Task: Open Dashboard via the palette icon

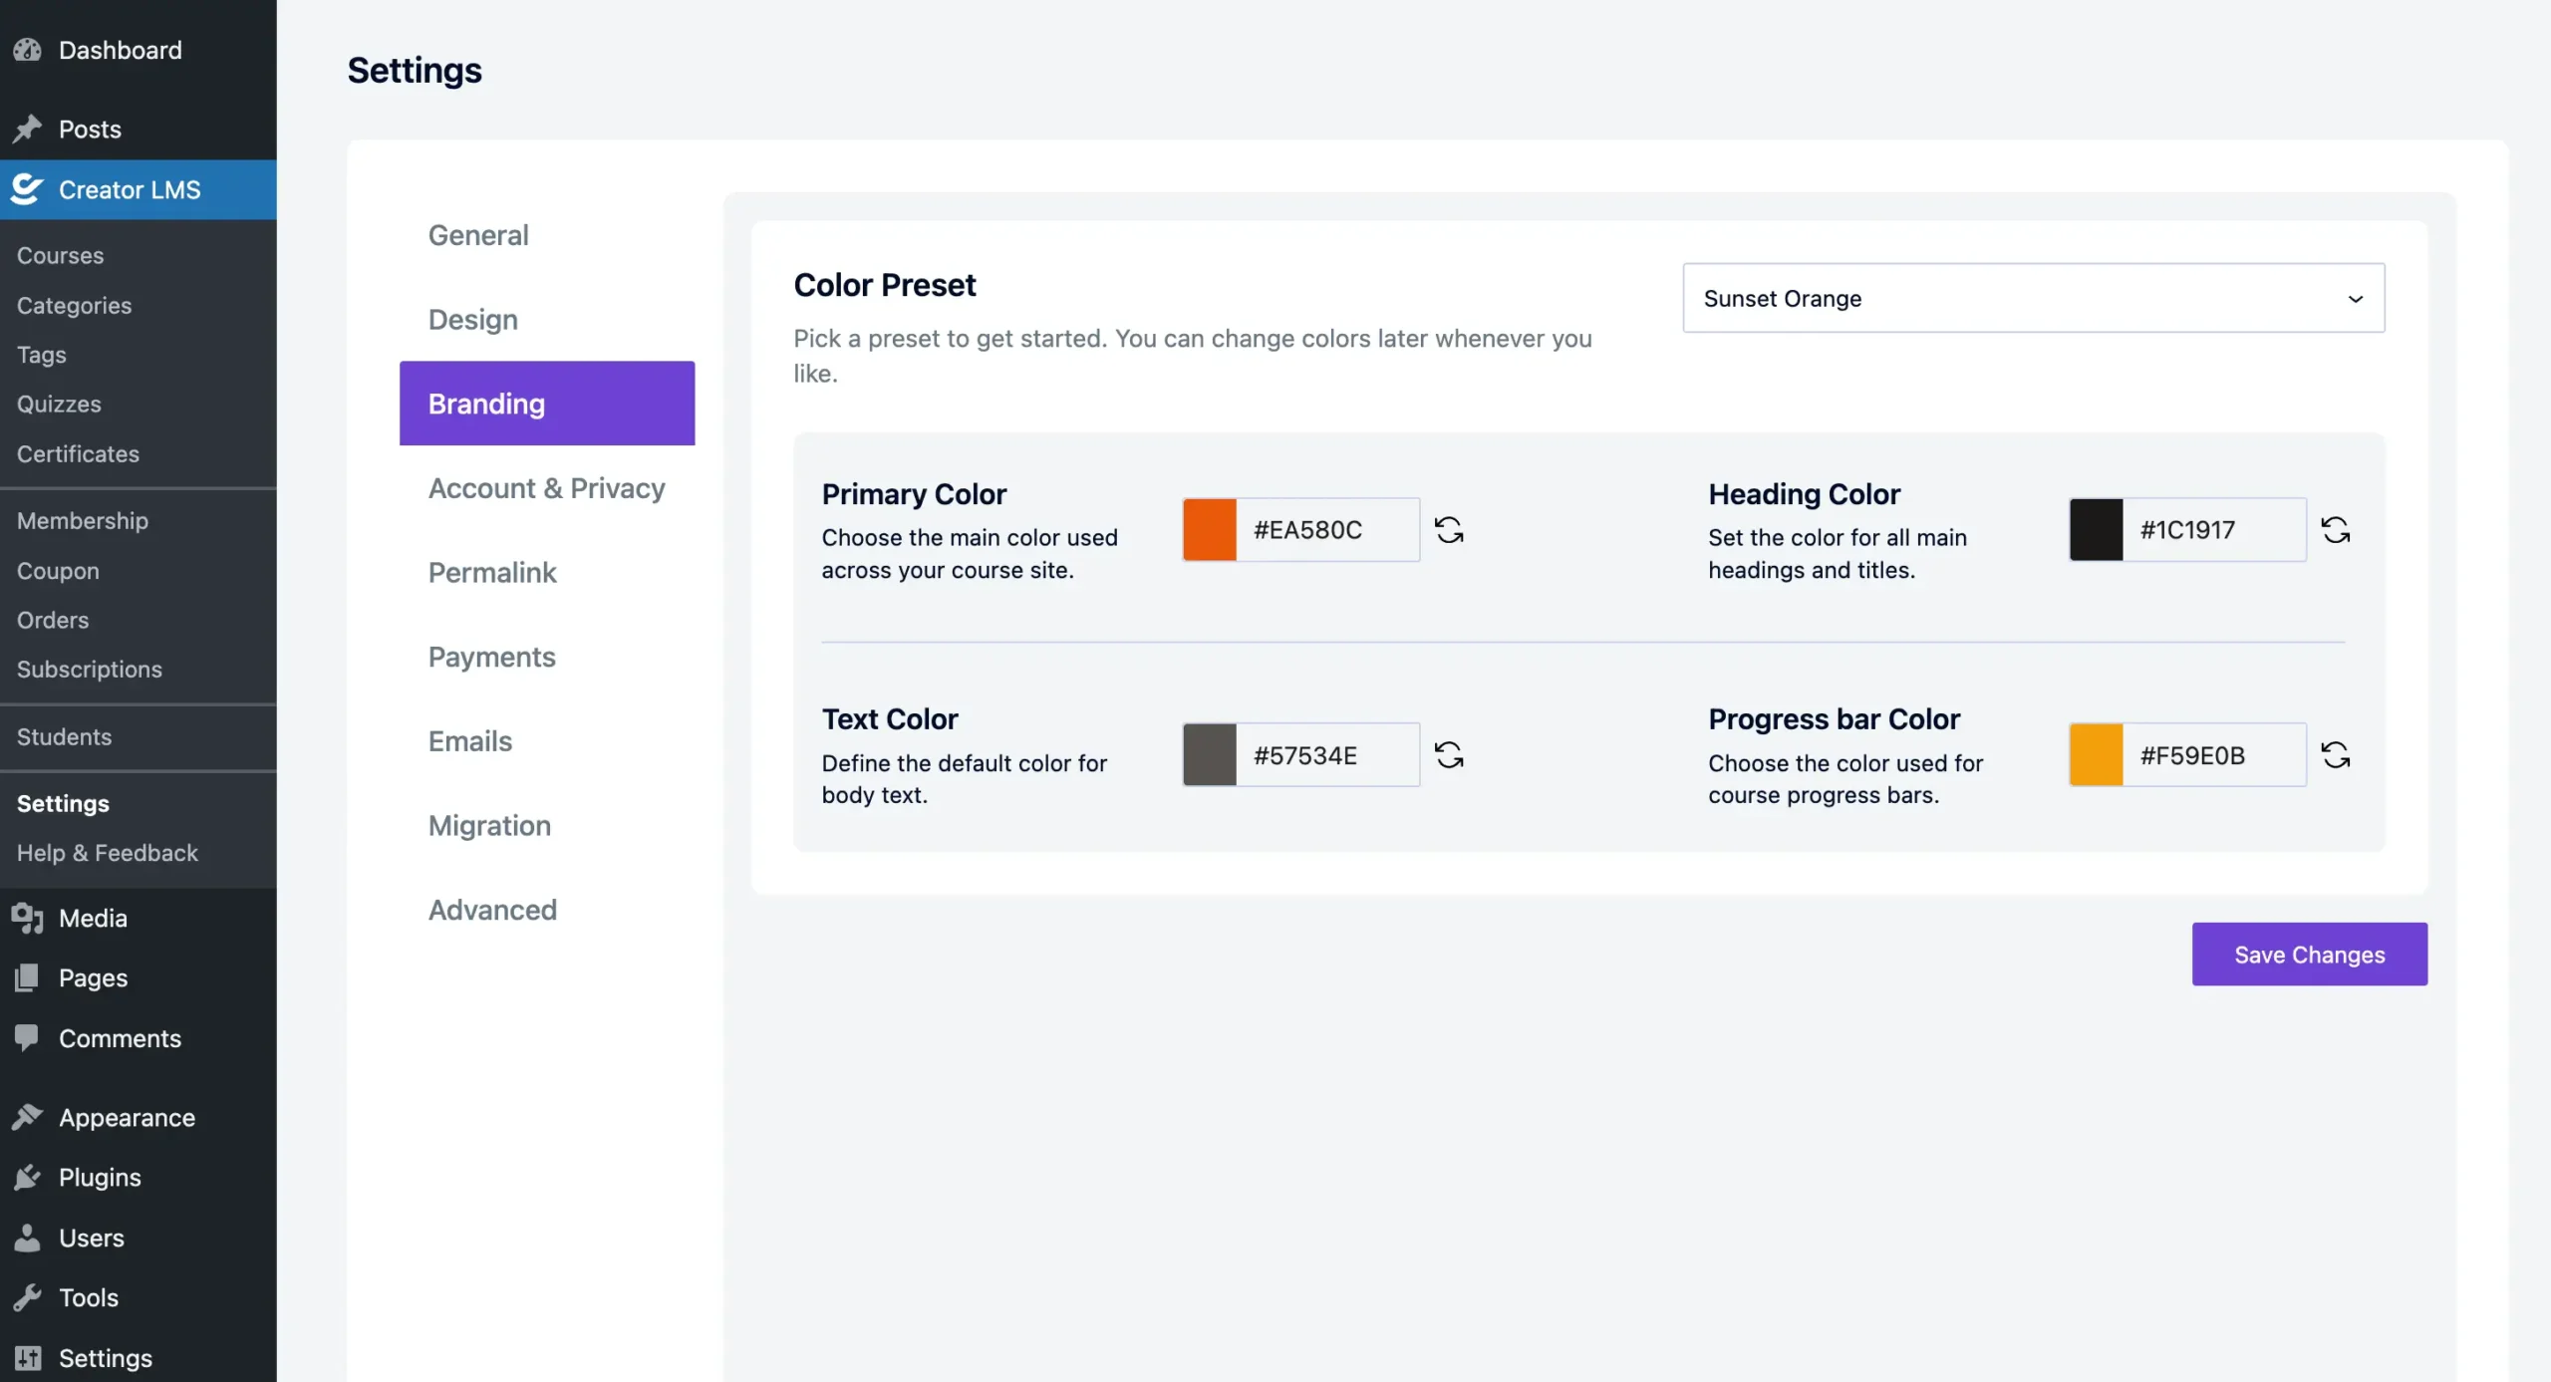Action: click(28, 50)
